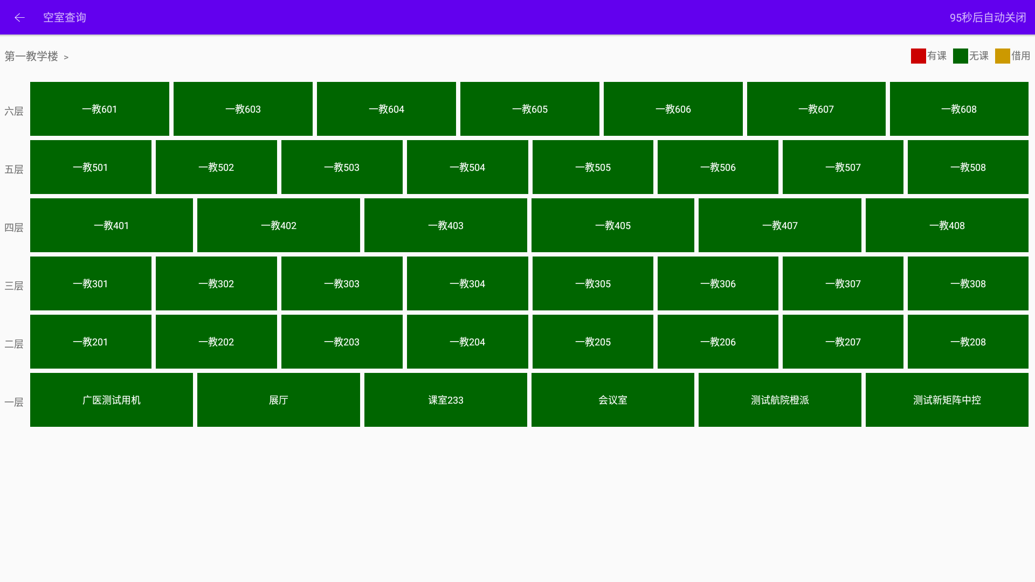Choose classroom 一教303

pyautogui.click(x=342, y=283)
